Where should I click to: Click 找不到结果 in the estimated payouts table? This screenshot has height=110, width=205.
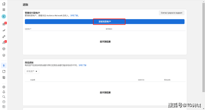coord(105,93)
